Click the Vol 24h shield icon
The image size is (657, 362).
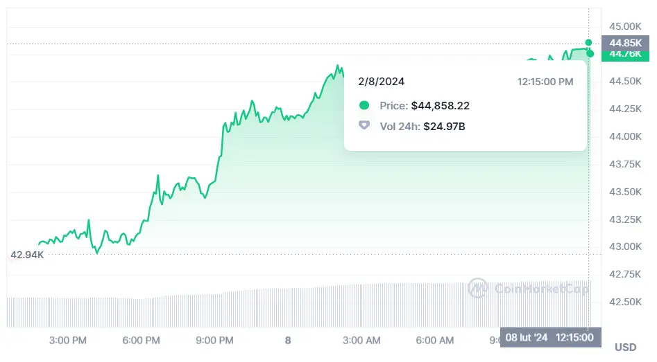(364, 126)
